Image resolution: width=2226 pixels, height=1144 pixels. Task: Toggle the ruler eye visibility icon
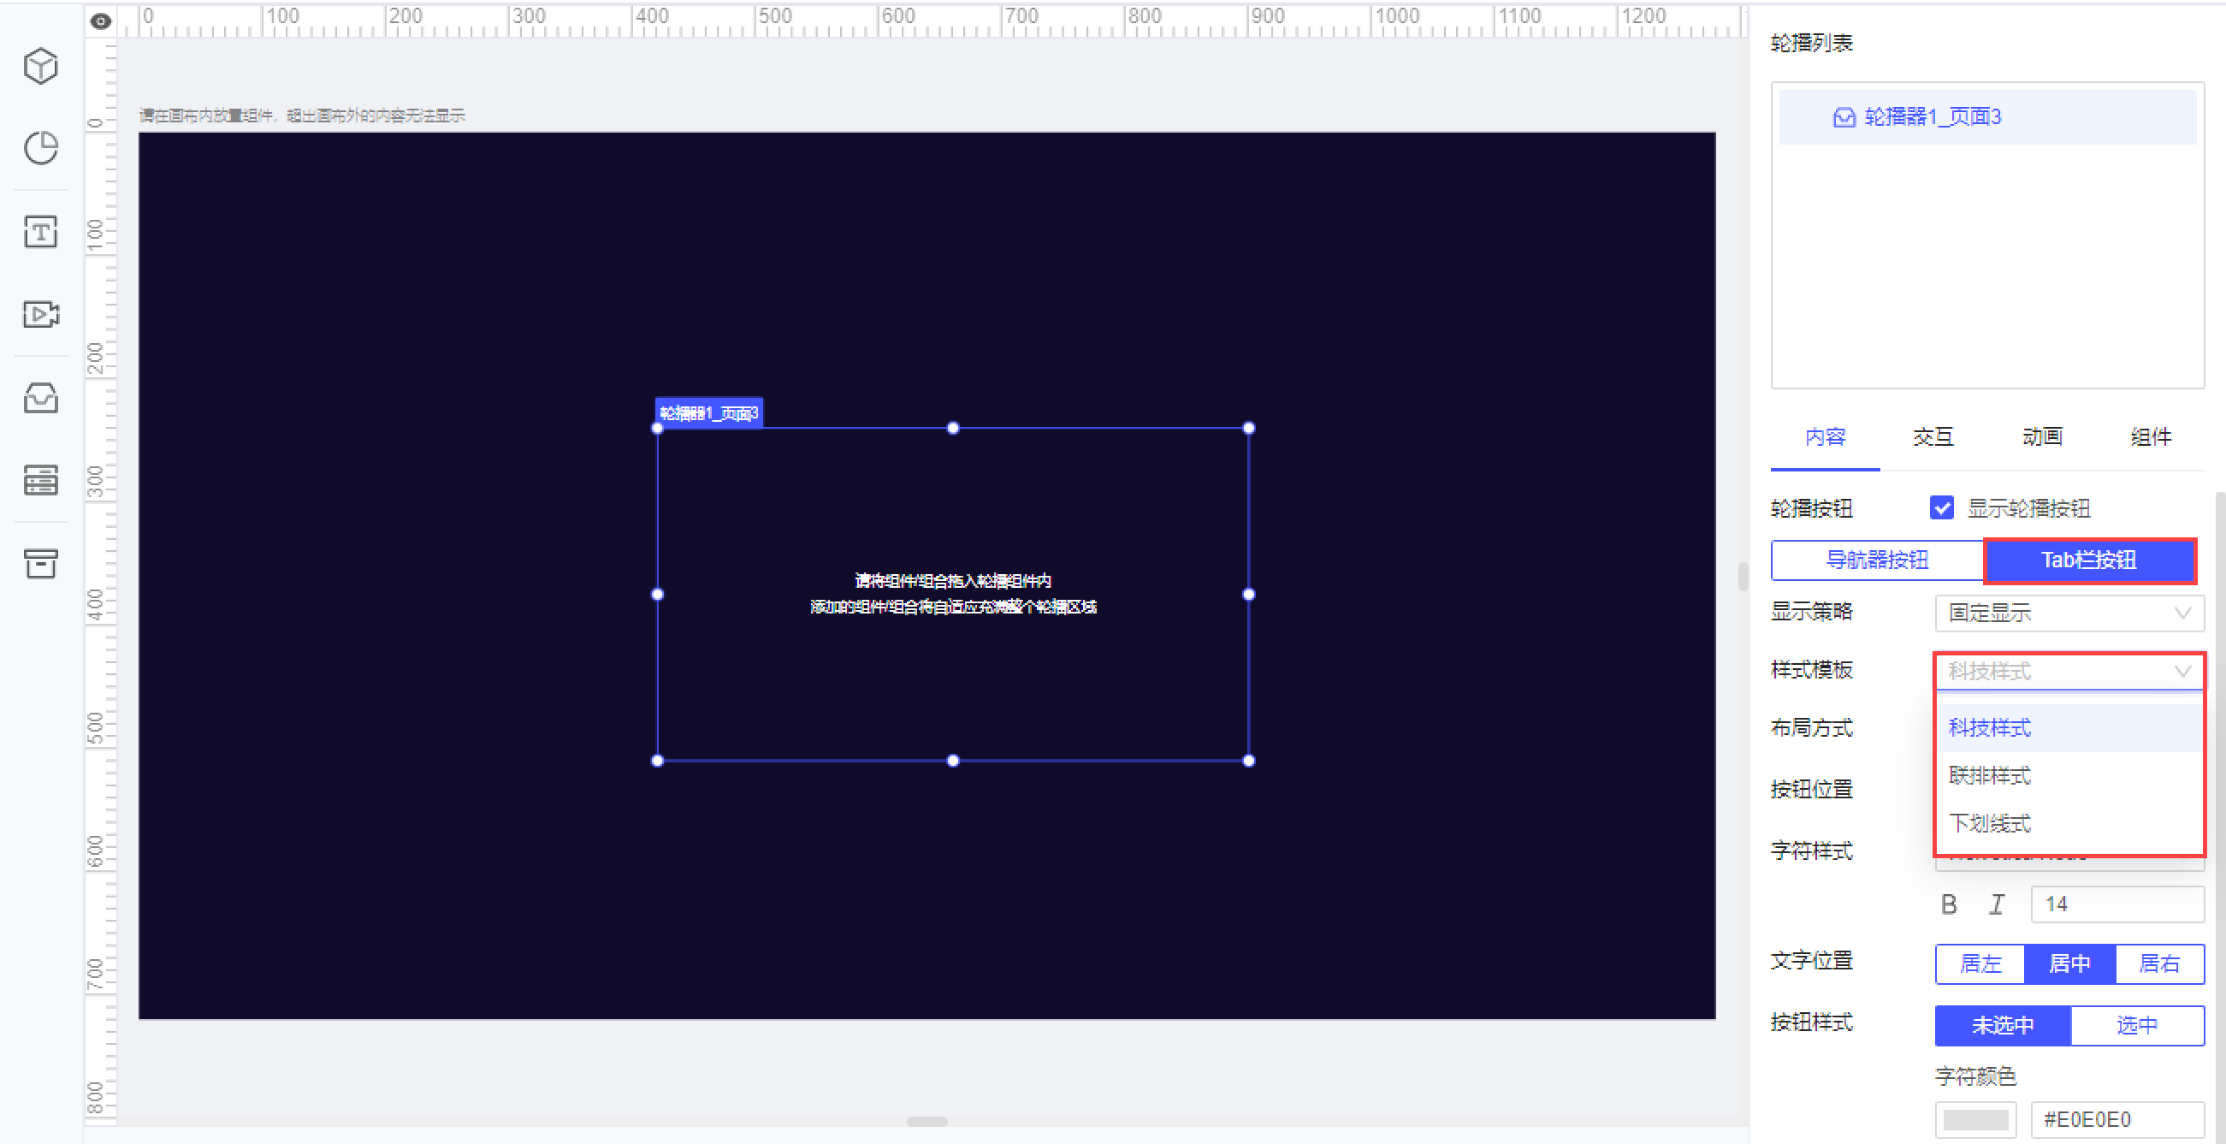tap(101, 21)
